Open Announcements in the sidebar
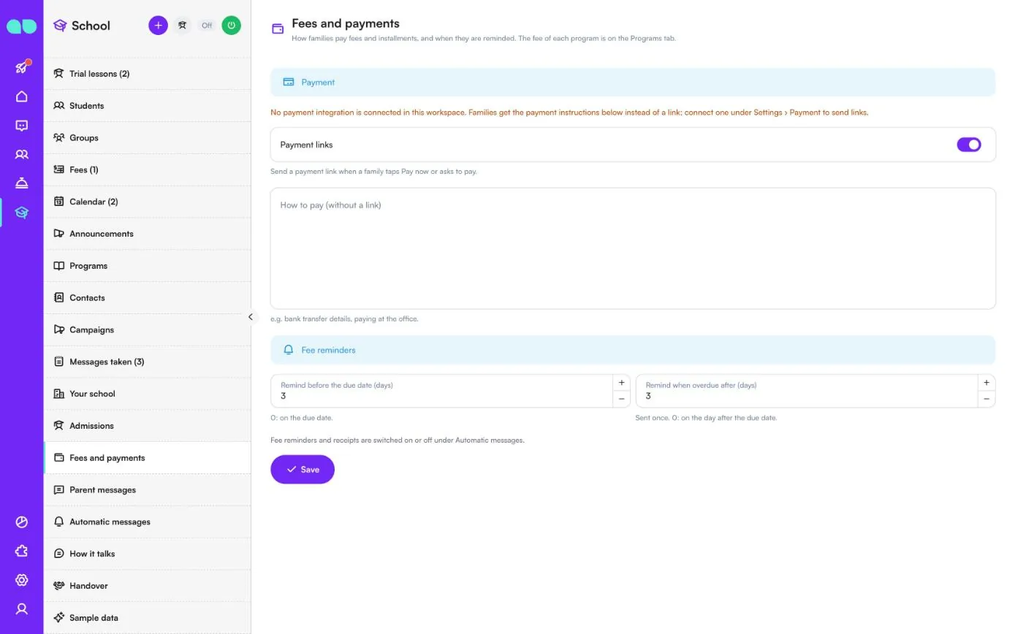Screen dimensions: 1015x634 coord(148,234)
